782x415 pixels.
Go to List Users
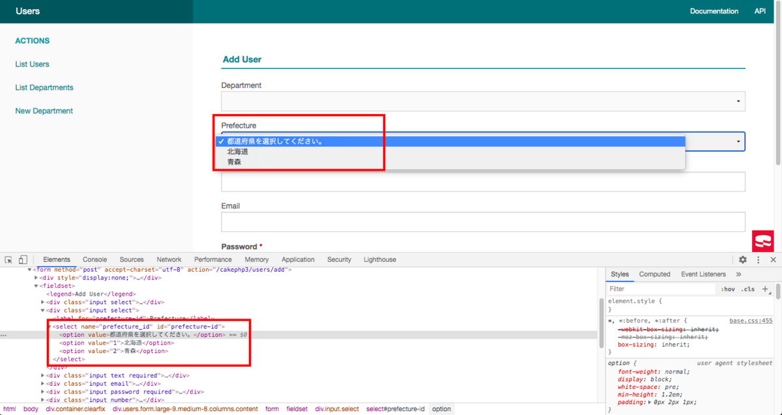click(x=32, y=64)
